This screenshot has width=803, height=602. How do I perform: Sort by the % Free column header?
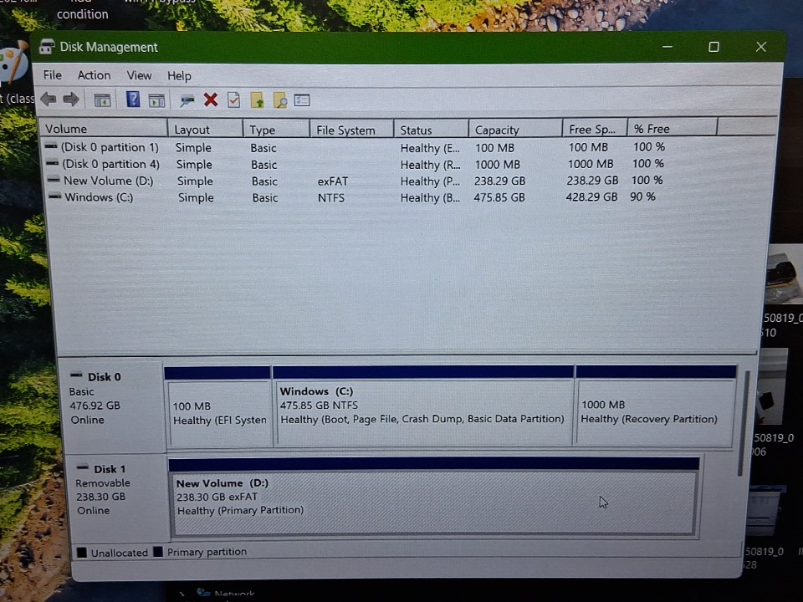(672, 128)
